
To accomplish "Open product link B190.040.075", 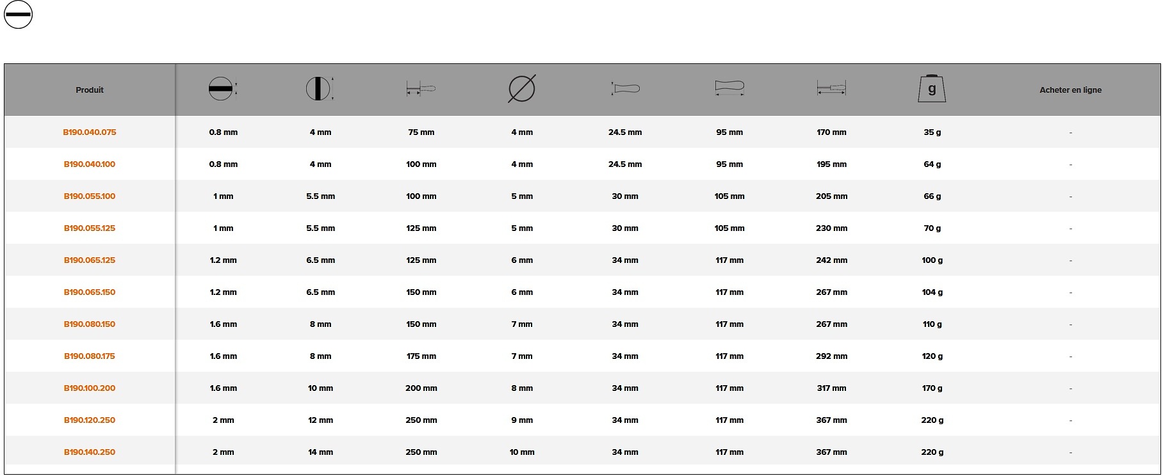I will [x=90, y=132].
